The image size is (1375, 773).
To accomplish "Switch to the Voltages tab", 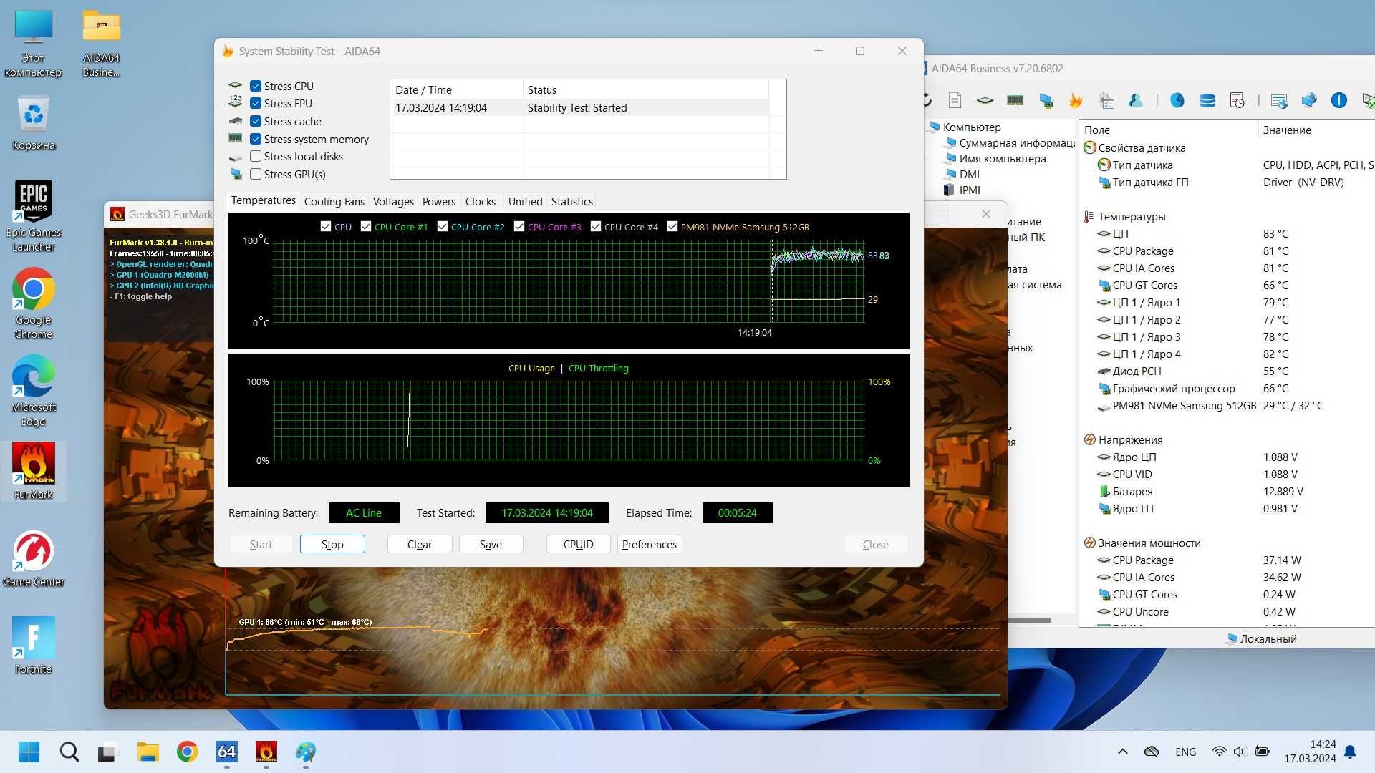I will [x=393, y=202].
